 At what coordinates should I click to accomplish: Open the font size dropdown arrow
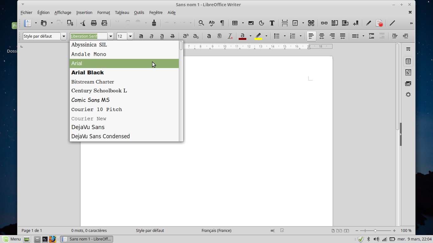(130, 36)
